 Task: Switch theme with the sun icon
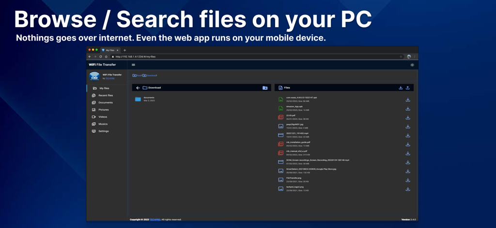point(412,65)
